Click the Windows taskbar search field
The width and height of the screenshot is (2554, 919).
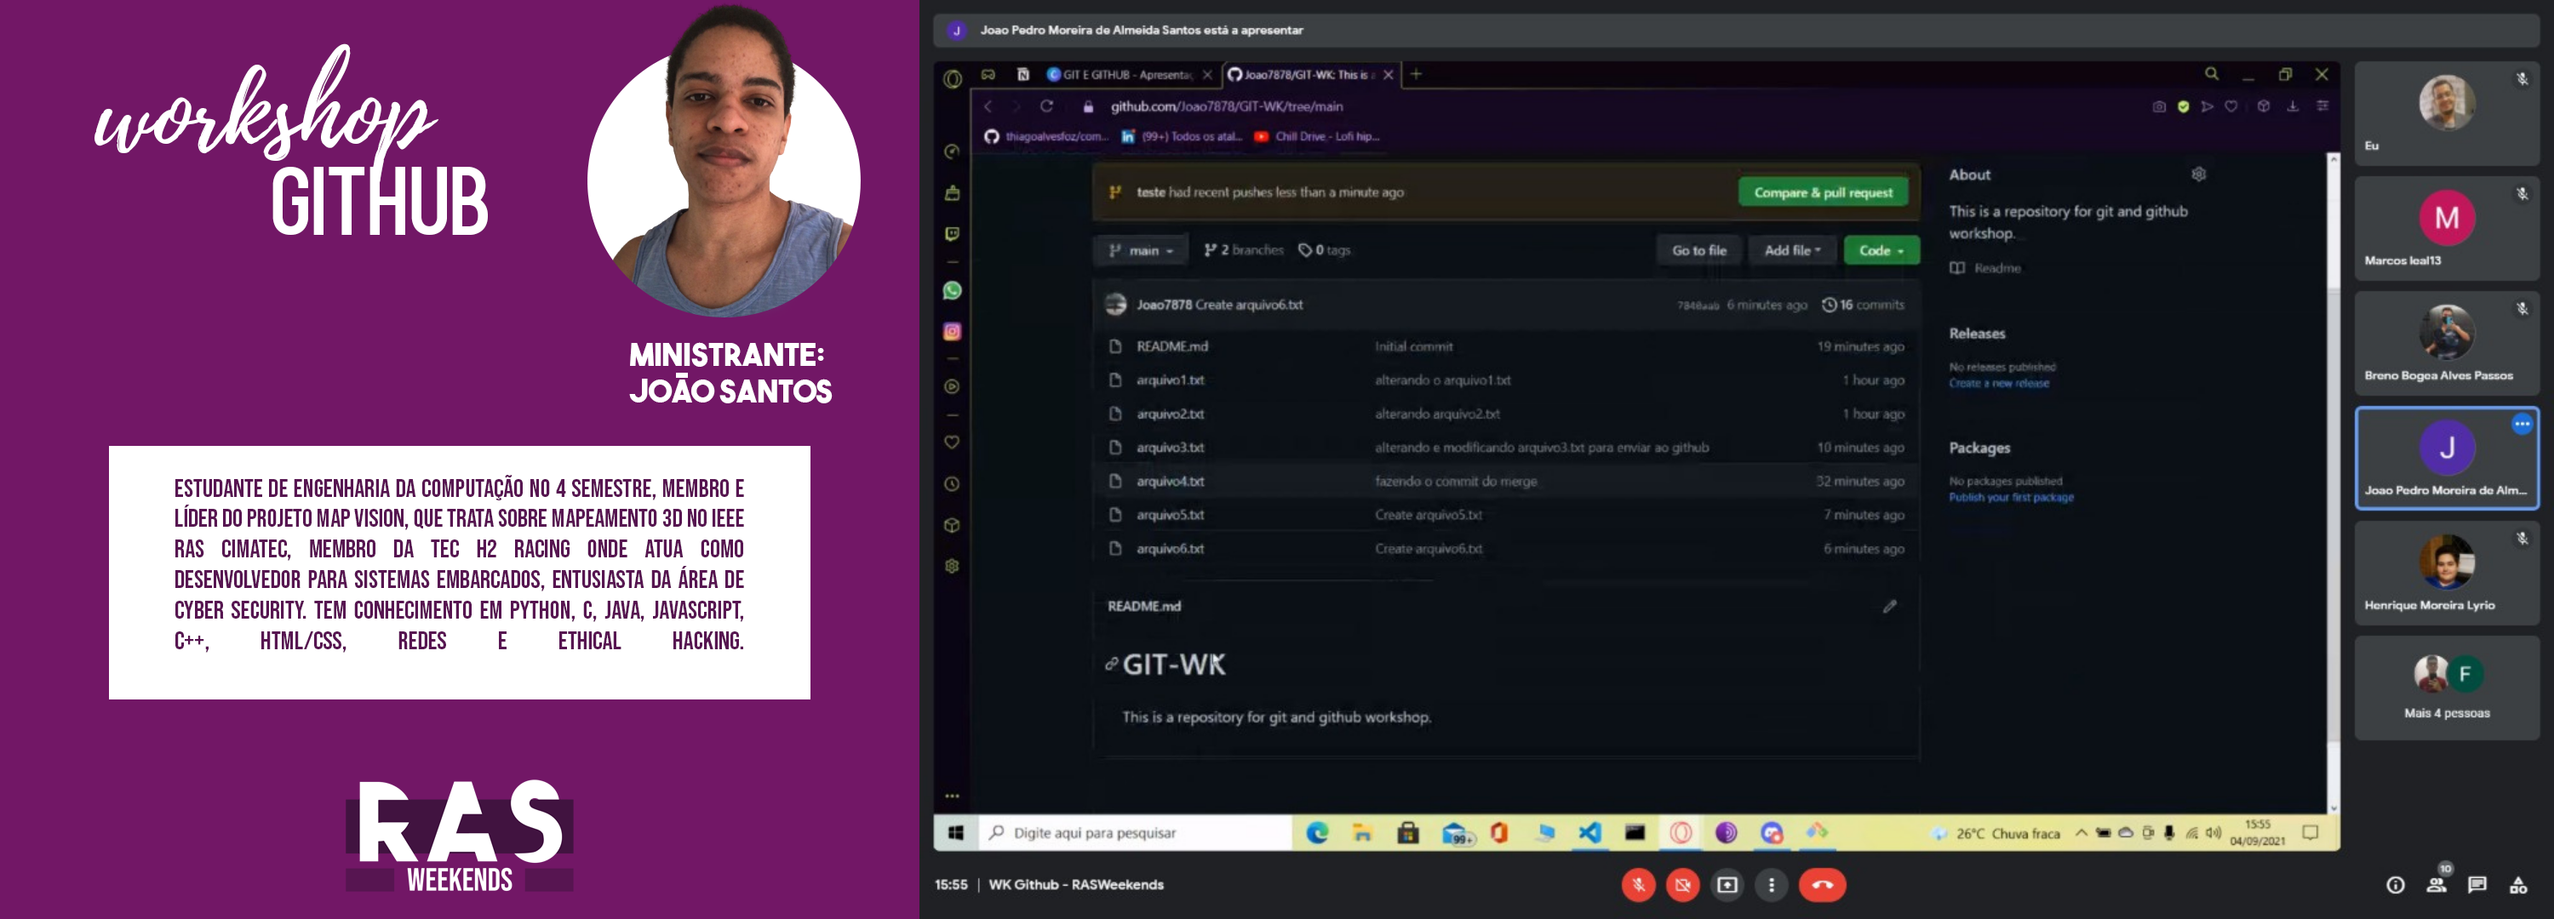[x=1135, y=833]
